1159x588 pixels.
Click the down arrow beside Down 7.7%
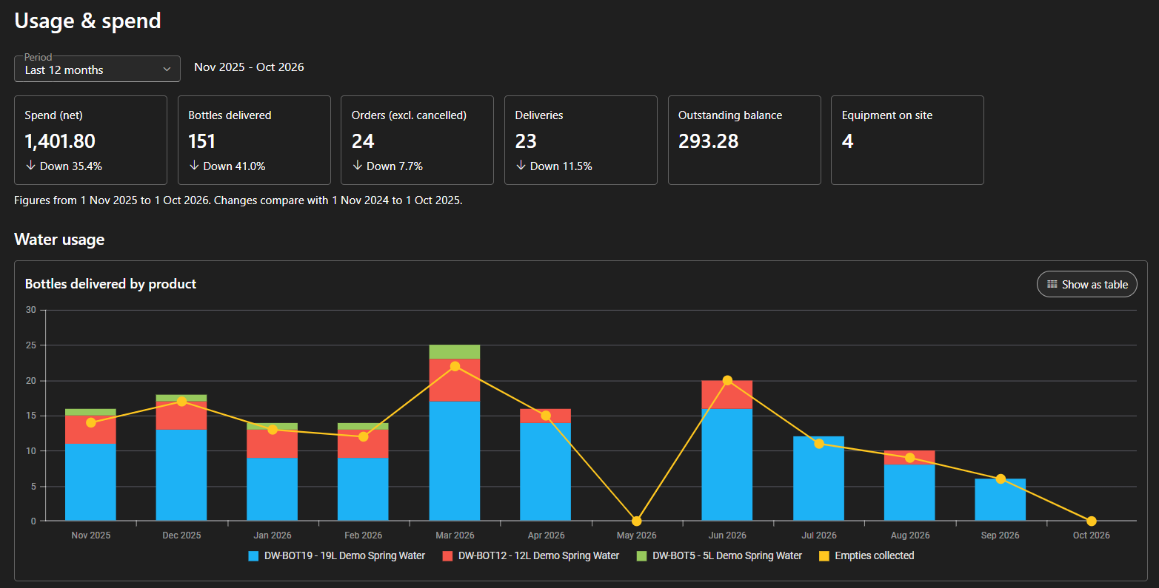[x=357, y=166]
